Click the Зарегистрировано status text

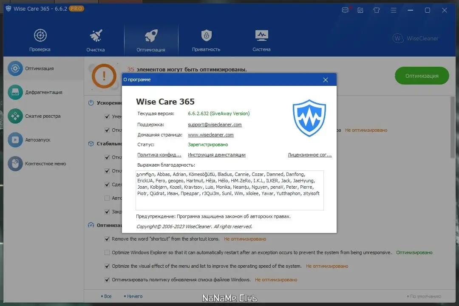[x=208, y=144]
